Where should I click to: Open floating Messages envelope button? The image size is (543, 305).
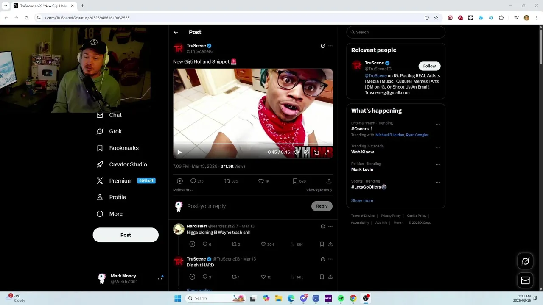pyautogui.click(x=525, y=280)
